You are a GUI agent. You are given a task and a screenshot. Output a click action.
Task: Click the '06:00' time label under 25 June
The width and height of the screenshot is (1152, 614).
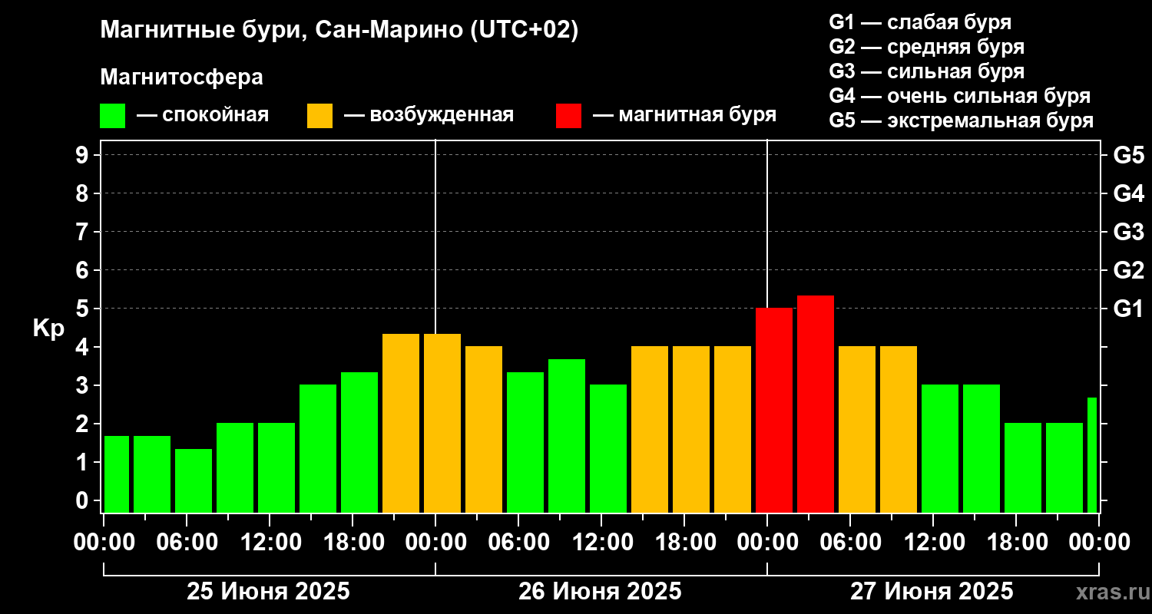(x=187, y=543)
